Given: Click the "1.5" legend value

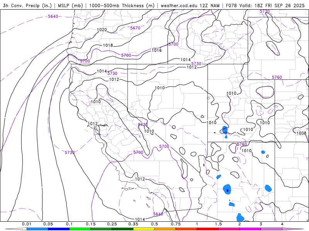Looking at the screenshot, I should click(218, 224).
